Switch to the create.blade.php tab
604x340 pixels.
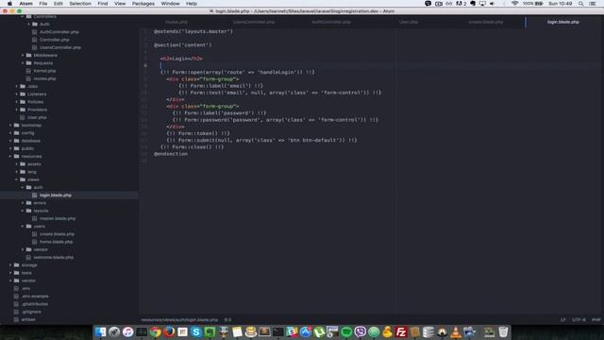[486, 22]
